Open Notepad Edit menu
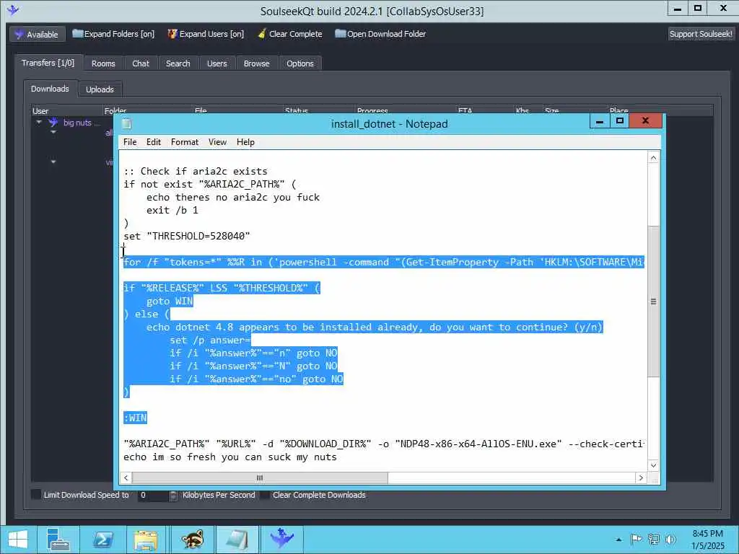This screenshot has height=554, width=739. click(154, 142)
